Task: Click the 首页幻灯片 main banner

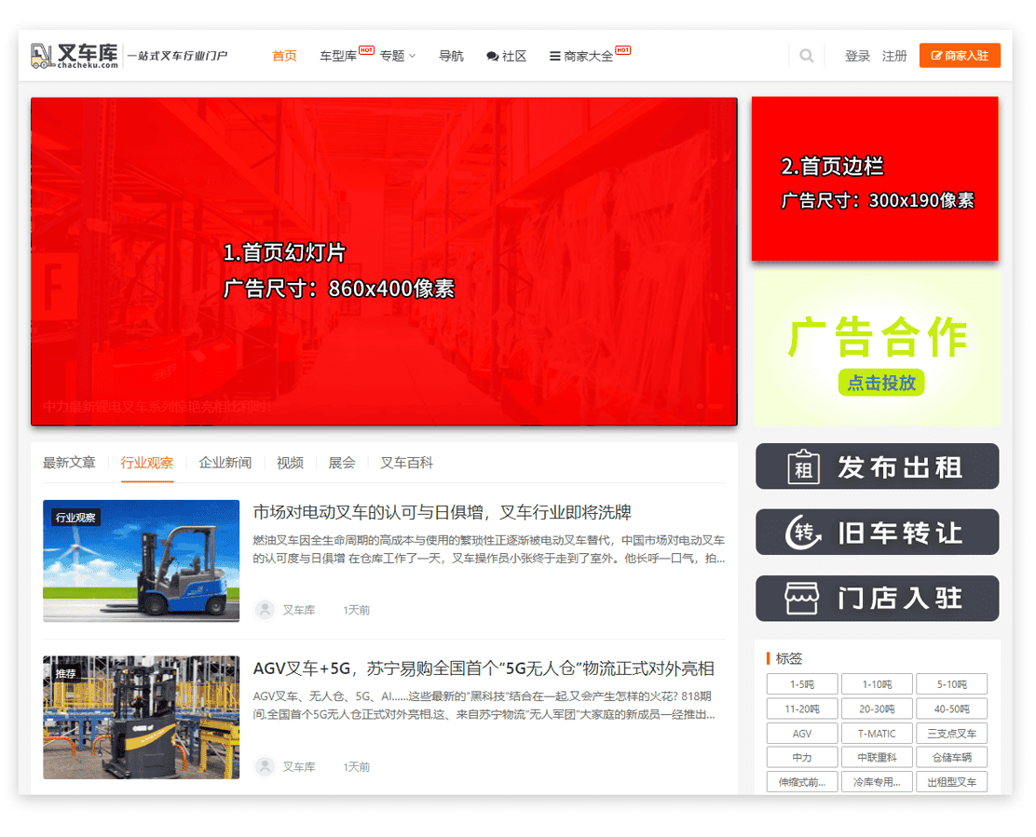Action: pyautogui.click(x=384, y=262)
